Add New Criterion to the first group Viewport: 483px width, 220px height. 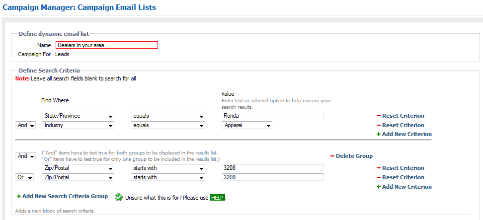tap(404, 134)
